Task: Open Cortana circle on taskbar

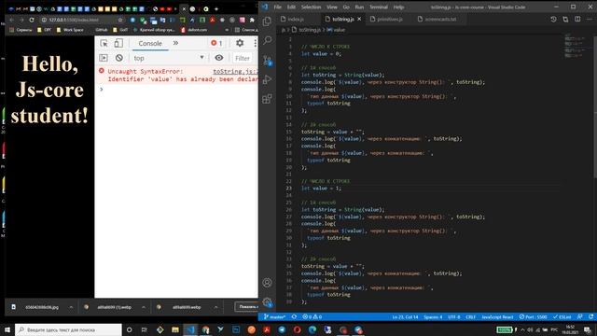Action: (129, 329)
